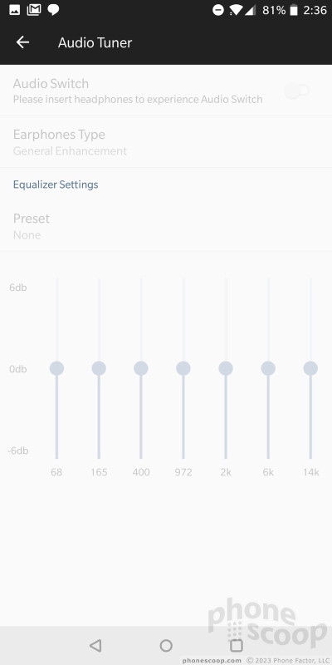Tap the Audio Tuner title text

[x=95, y=42]
